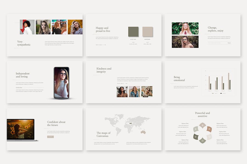Viewport: 247px width, 164px height.
Task: Click the terracotta petal icon in diagram
Action: 209,129
